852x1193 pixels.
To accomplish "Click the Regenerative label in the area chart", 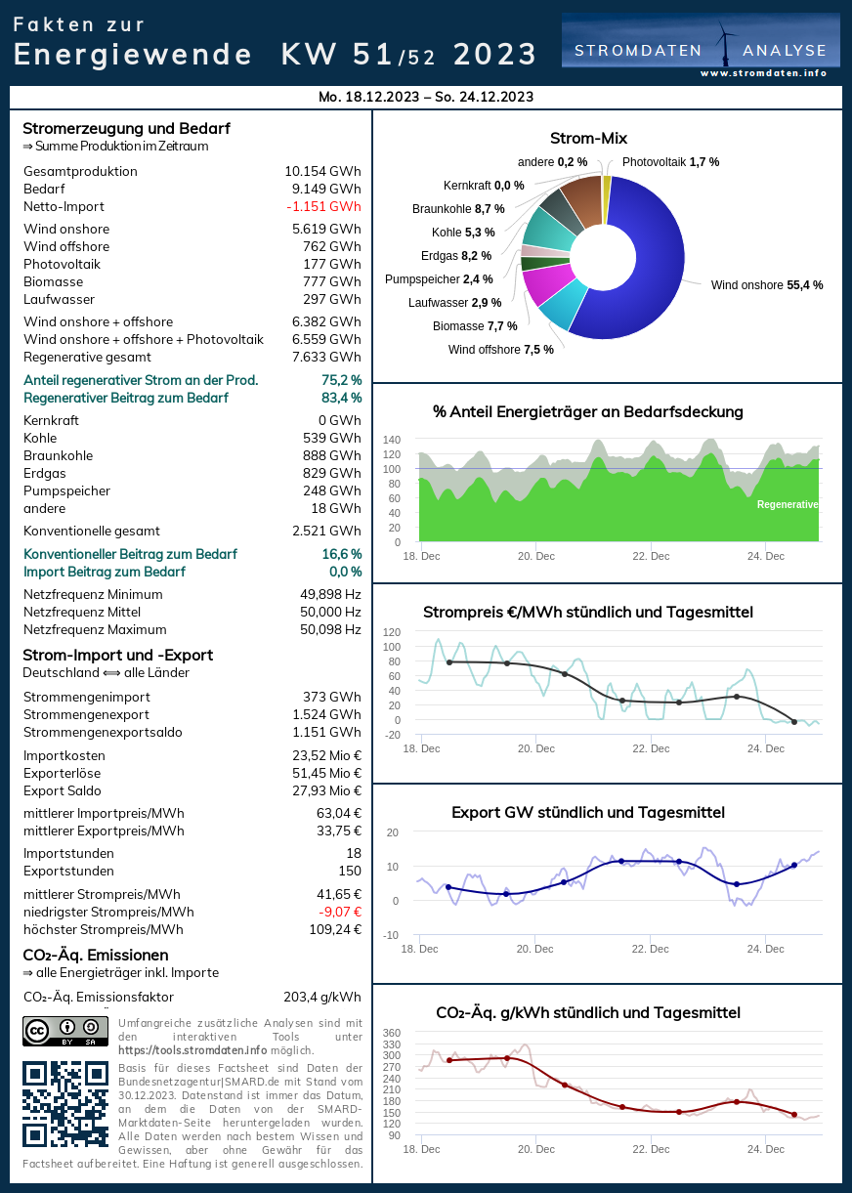I will coord(787,504).
